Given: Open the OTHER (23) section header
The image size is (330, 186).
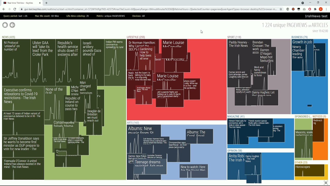Looking at the screenshot, I should click(x=301, y=162).
